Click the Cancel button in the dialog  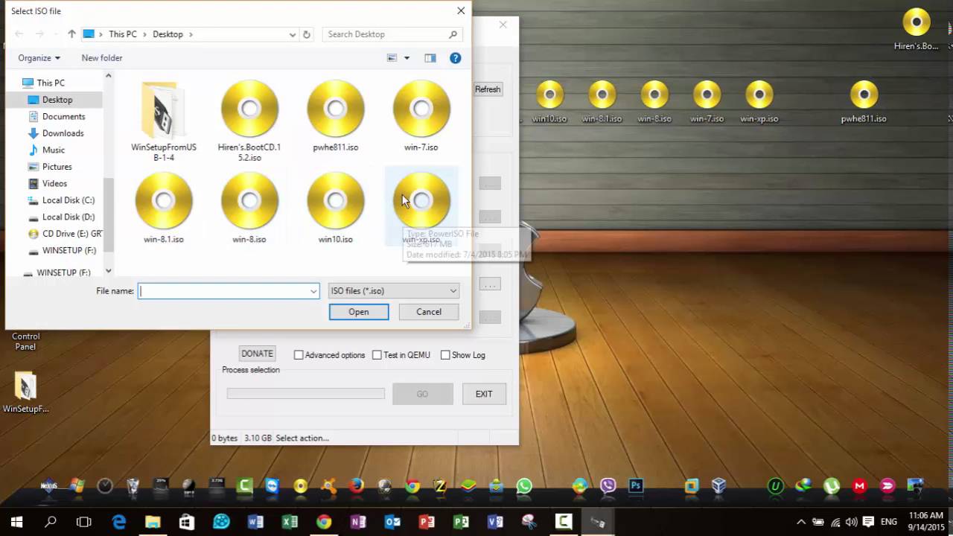429,312
